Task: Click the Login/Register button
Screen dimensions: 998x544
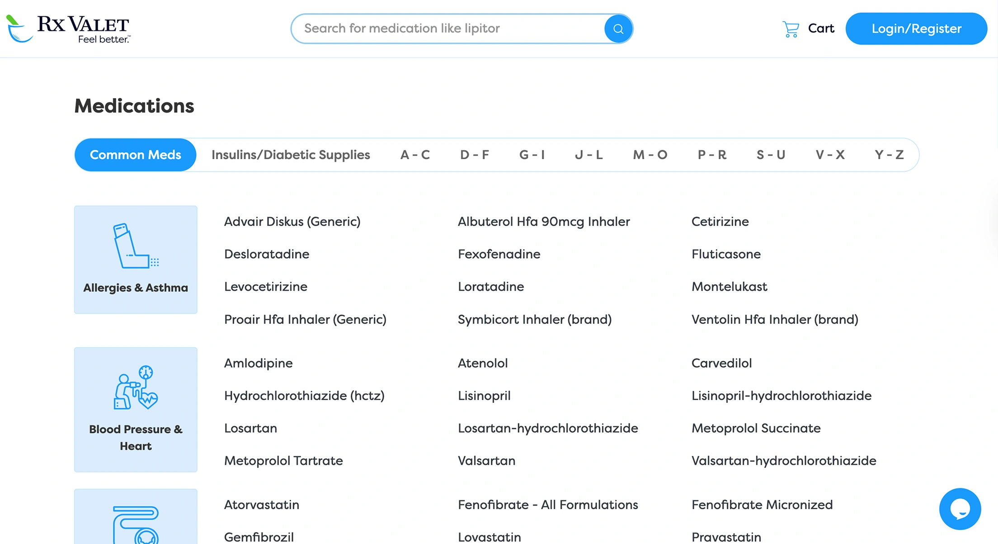Action: coord(916,28)
